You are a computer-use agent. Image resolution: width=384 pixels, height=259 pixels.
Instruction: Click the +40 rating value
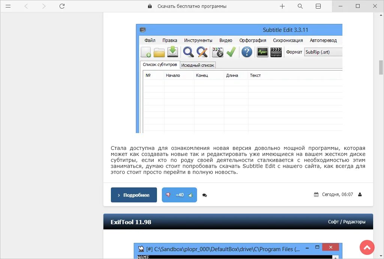pyautogui.click(x=179, y=195)
